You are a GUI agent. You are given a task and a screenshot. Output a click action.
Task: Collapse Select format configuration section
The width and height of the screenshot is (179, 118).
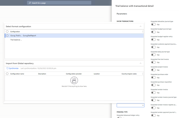tap(141, 26)
